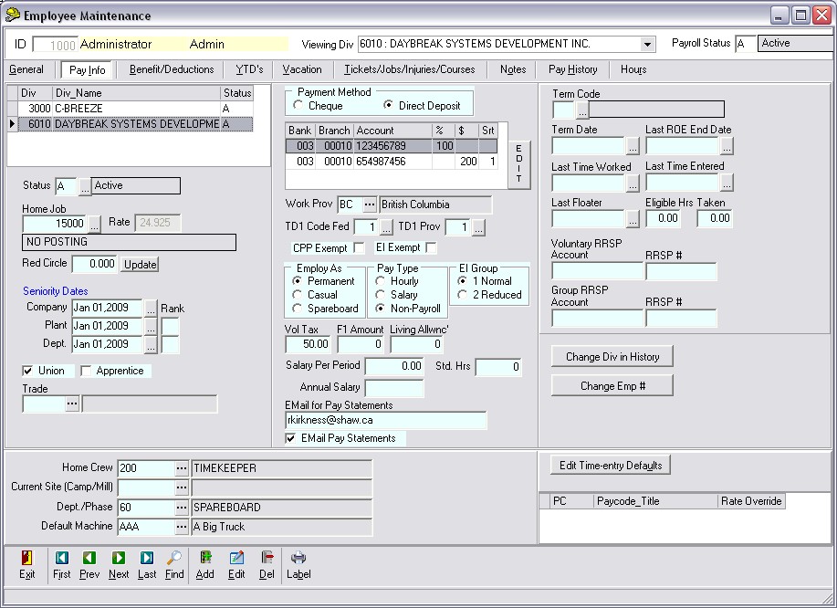Select the Cheque payment method

coord(299,106)
